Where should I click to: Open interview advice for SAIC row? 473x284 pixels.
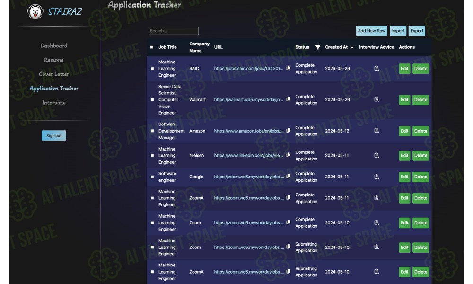pyautogui.click(x=377, y=69)
